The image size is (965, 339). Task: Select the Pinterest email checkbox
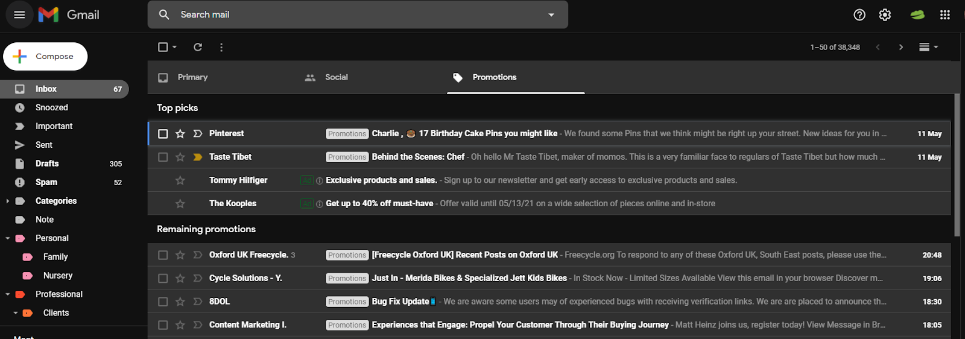(x=163, y=134)
